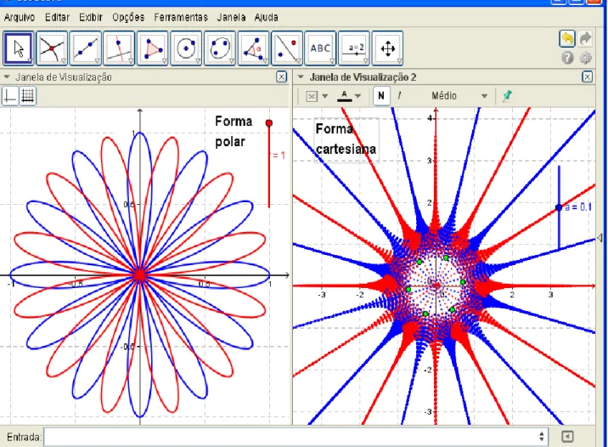Open the text color A dropdown arrow
Image resolution: width=608 pixels, height=447 pixels.
[357, 96]
